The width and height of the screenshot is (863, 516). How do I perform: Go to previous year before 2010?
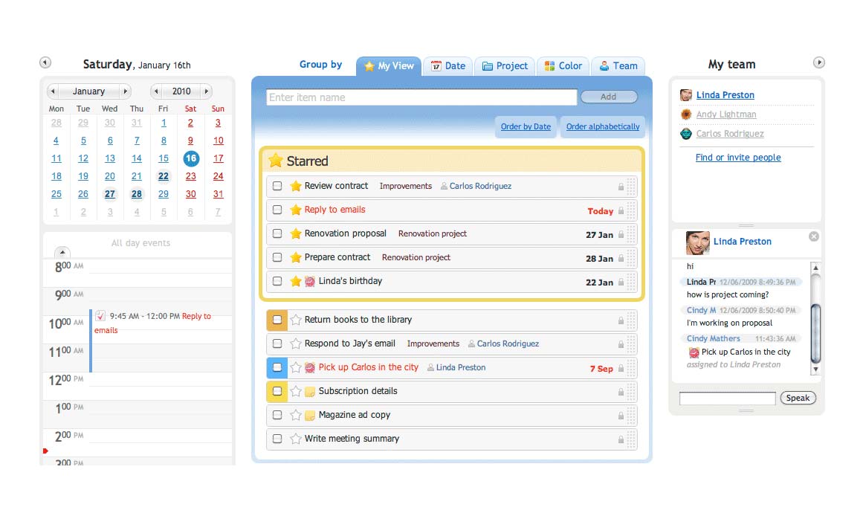point(156,91)
